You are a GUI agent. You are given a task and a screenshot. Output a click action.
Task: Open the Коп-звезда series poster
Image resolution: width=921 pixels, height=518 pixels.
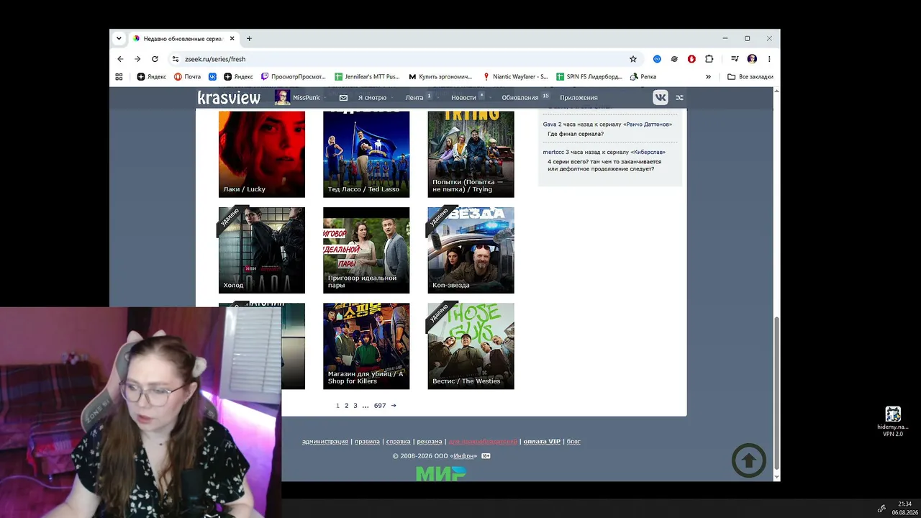471,250
